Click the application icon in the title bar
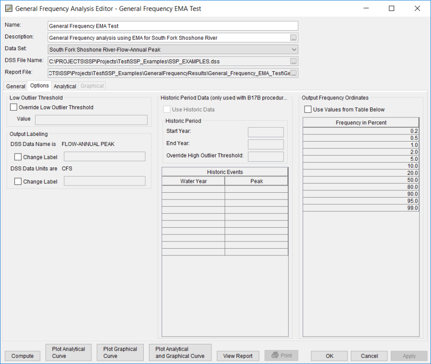 [x=9, y=9]
